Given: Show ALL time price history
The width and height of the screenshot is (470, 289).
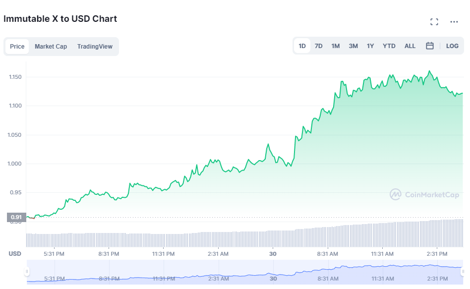Looking at the screenshot, I should 410,46.
